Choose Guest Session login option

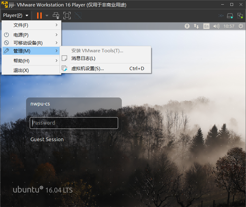click(x=47, y=139)
